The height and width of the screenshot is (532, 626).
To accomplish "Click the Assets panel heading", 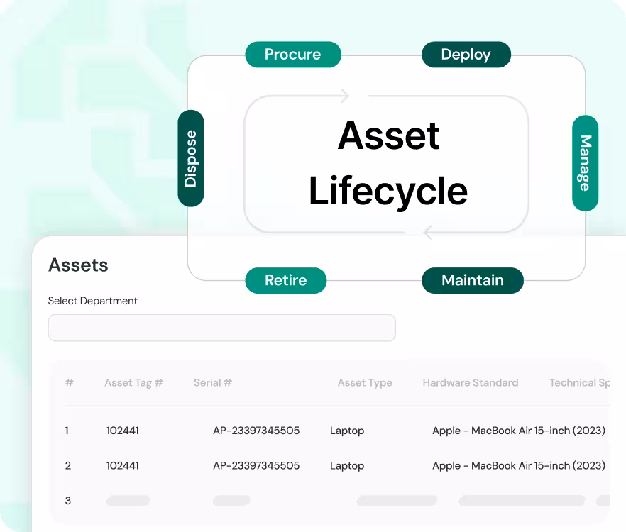I will [78, 265].
